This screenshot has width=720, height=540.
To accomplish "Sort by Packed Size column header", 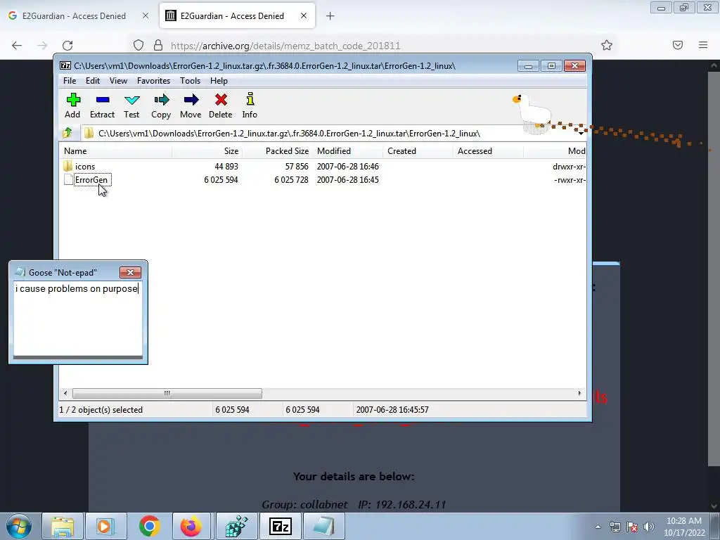I will point(277,151).
